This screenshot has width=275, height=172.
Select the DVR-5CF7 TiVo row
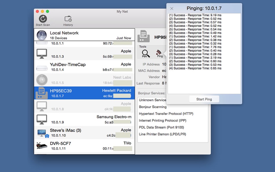(84, 146)
